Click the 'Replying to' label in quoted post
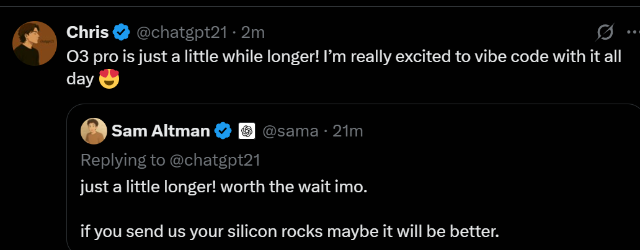This screenshot has width=640, height=250. click(123, 161)
